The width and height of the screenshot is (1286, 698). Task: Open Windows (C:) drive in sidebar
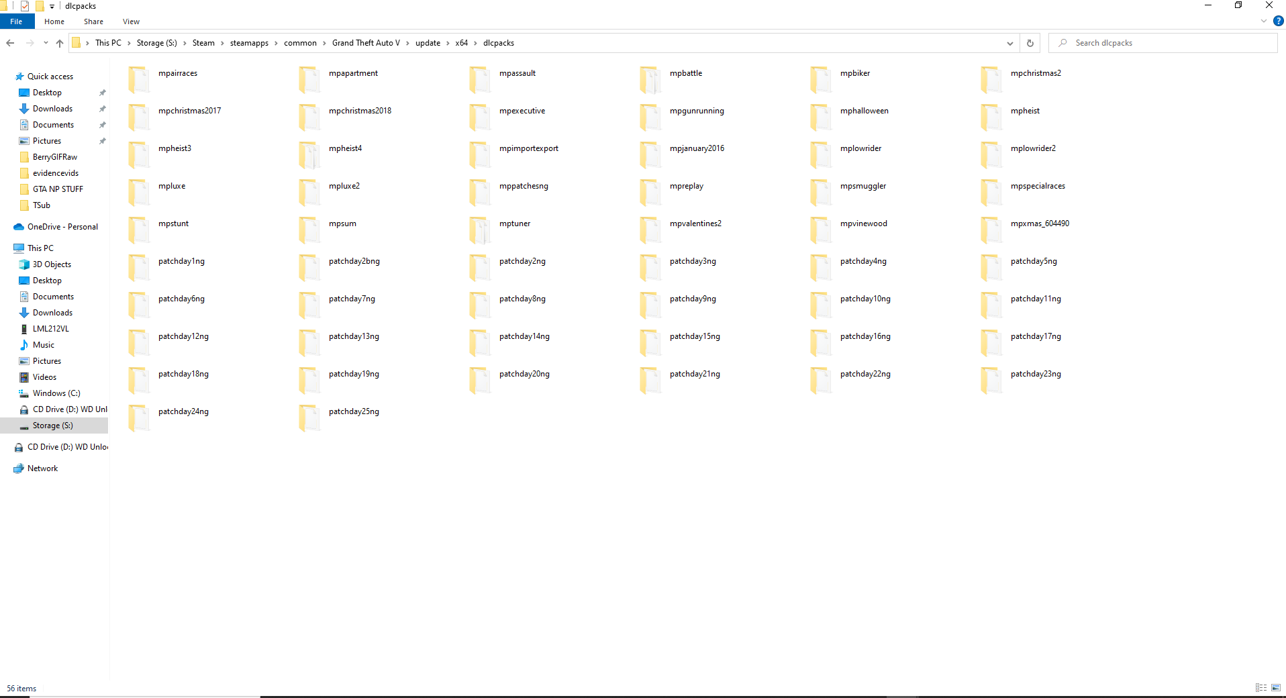tap(56, 393)
